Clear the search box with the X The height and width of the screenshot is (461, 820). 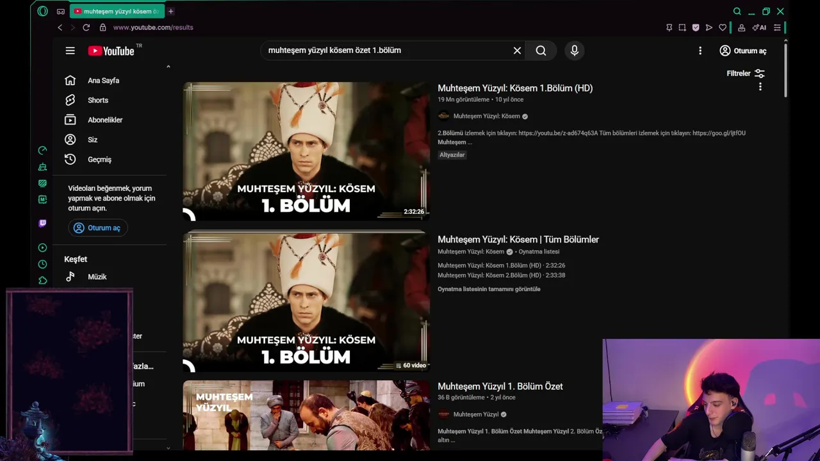(x=517, y=51)
